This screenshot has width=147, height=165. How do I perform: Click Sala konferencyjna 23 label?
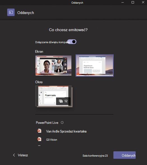tap(95, 156)
